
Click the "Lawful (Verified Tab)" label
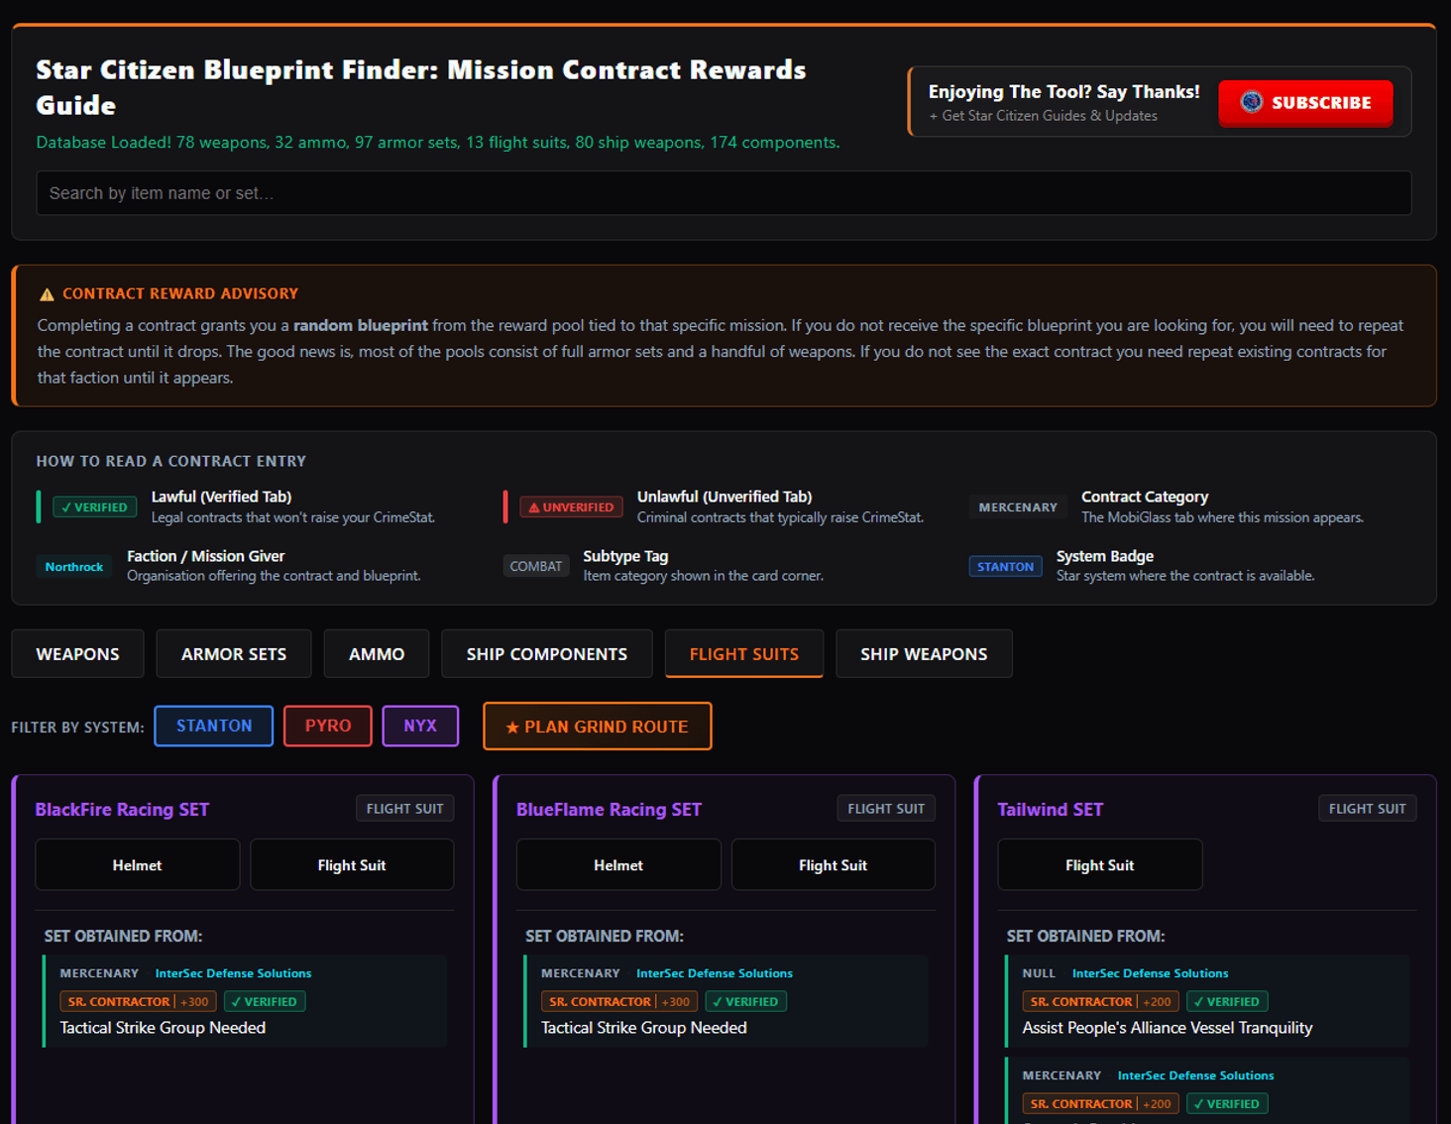click(x=221, y=497)
